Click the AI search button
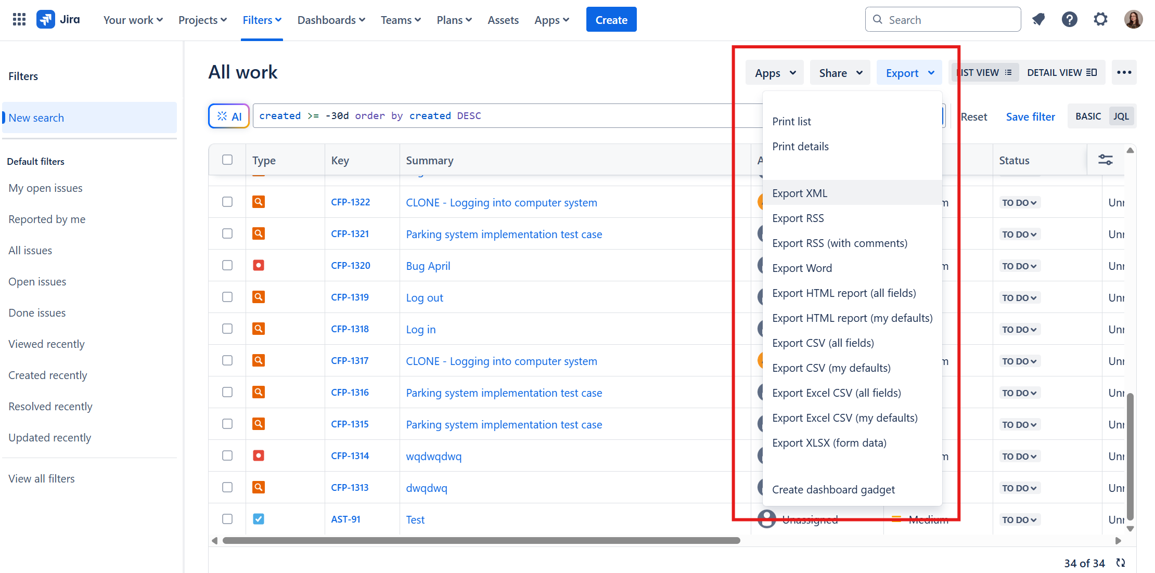Image resolution: width=1155 pixels, height=573 pixels. [x=229, y=116]
